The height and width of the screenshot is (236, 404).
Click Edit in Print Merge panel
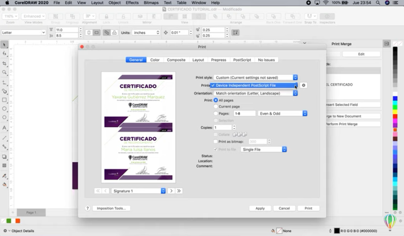pos(361,54)
